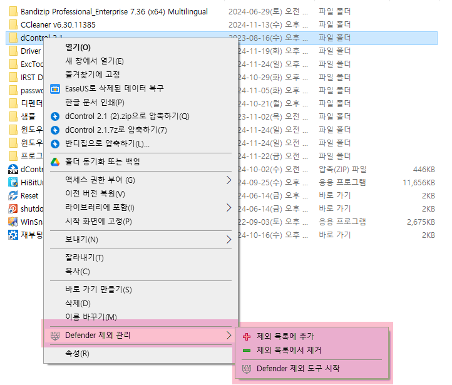Choose 이전 버전 복원(V)
The width and height of the screenshot is (452, 385).
point(95,194)
